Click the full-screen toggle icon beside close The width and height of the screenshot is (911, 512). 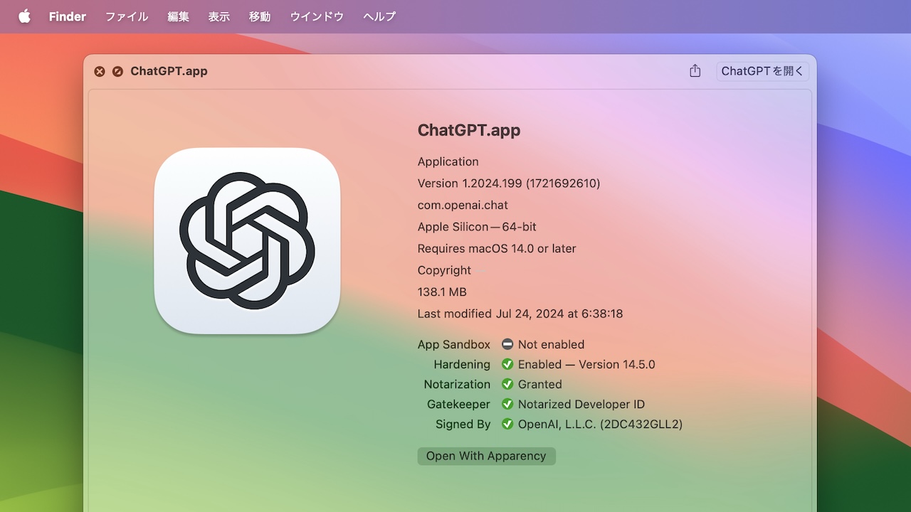click(117, 71)
